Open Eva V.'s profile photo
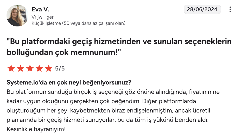Viewport: 242px width, 134px height. [17, 16]
